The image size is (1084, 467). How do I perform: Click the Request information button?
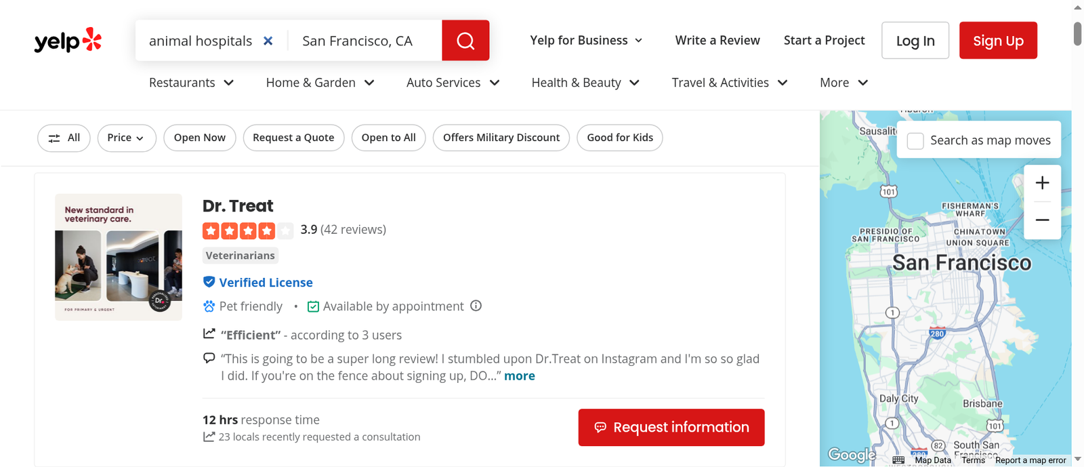[x=671, y=427]
